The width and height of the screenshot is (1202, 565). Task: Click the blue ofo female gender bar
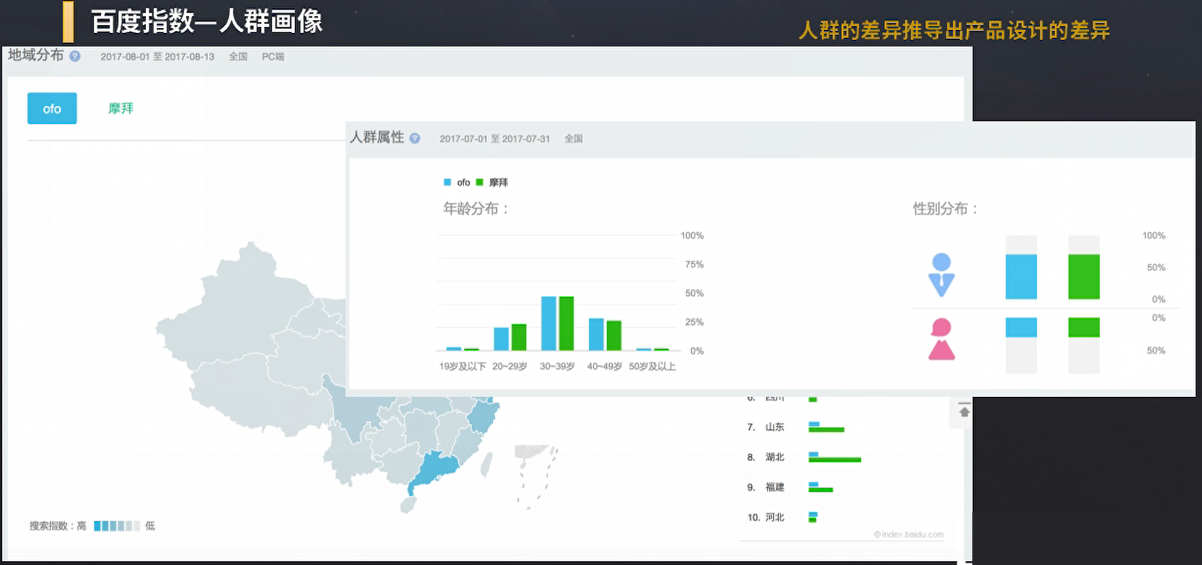(x=1021, y=327)
